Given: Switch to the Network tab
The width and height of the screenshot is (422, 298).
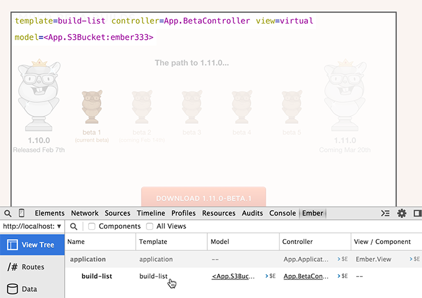Looking at the screenshot, I should [84, 213].
